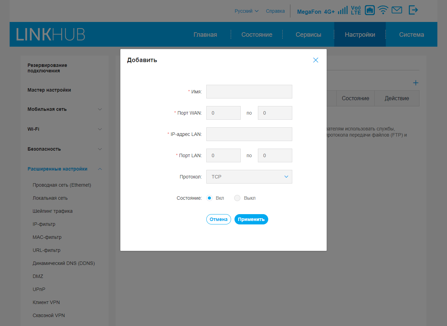Expand the Wi-Fi sidebar section

click(65, 129)
